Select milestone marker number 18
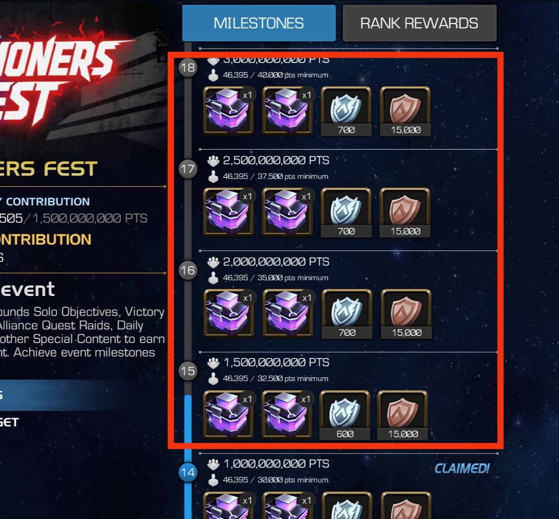 [188, 67]
